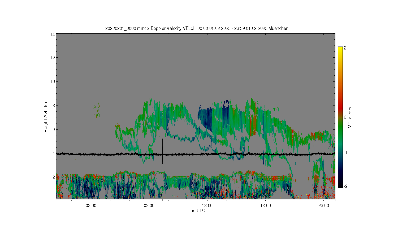Click the 08:00 time tick label
Screen dimensions: 398x238
tap(149, 206)
